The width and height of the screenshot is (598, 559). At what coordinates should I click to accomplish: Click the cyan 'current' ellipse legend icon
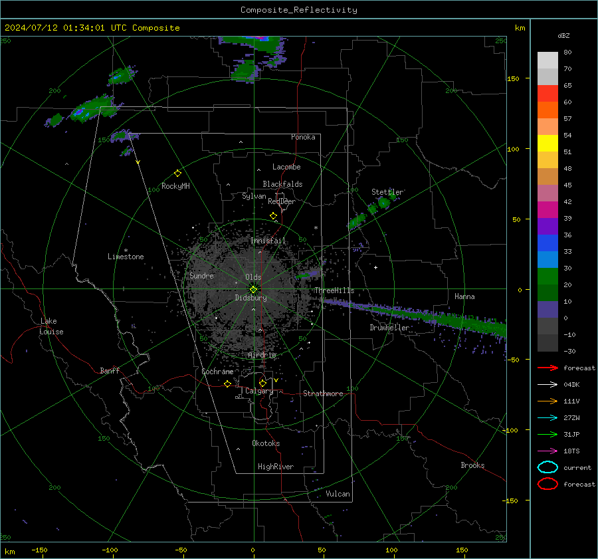548,467
